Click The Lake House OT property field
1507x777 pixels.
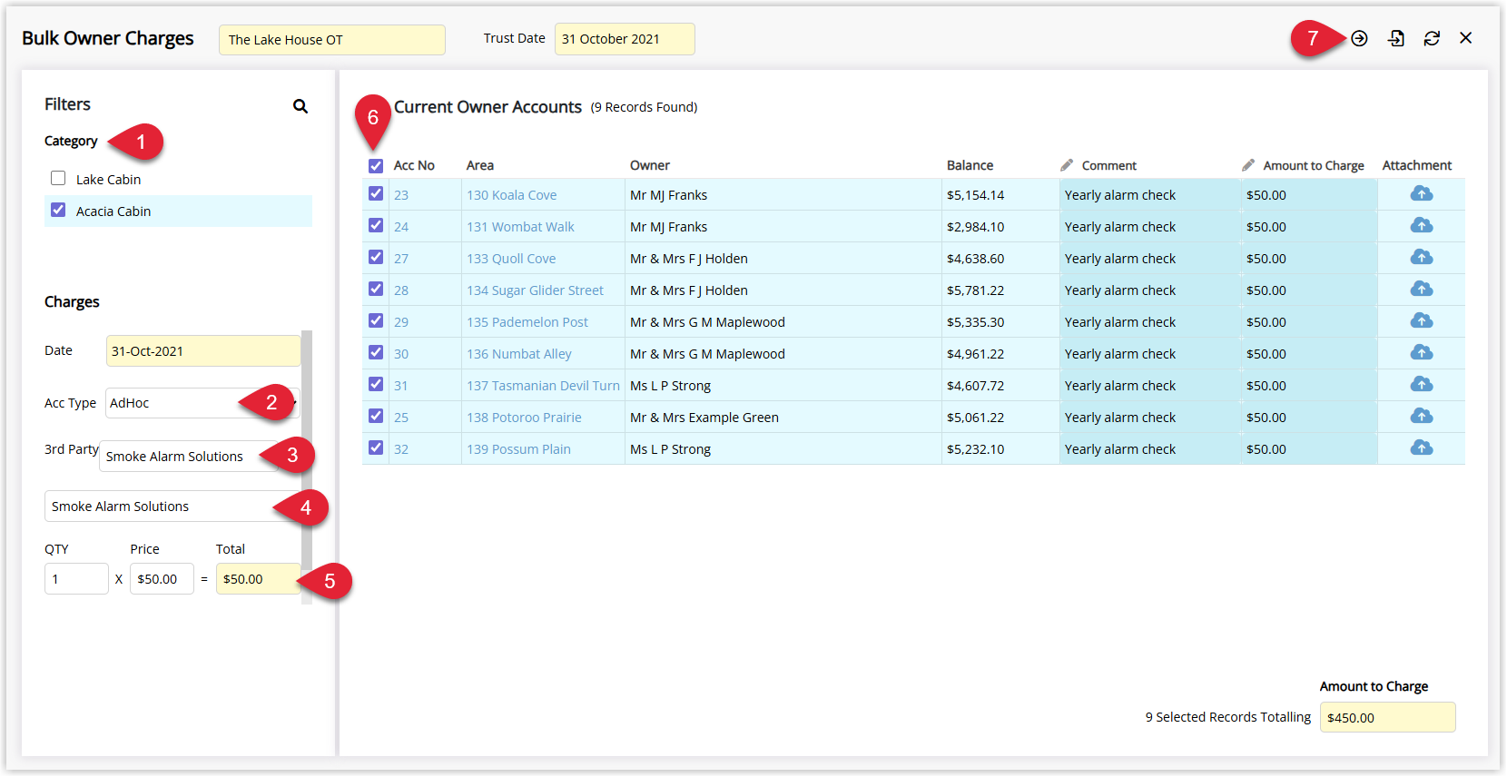[332, 40]
